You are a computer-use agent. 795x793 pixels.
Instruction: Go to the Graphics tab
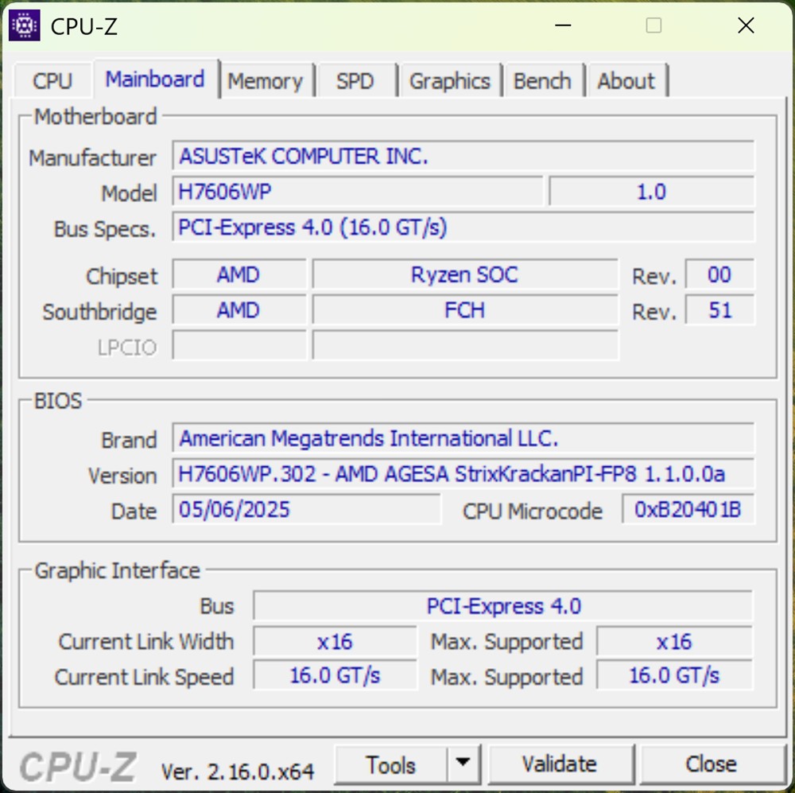coord(449,81)
